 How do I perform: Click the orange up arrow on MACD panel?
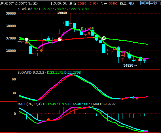[48, 119]
